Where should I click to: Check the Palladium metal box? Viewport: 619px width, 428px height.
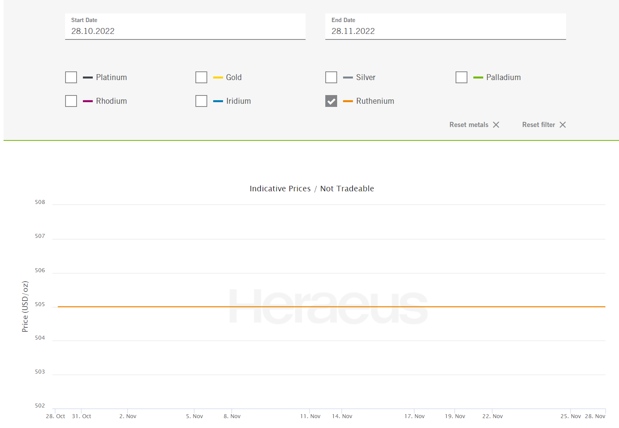point(461,77)
